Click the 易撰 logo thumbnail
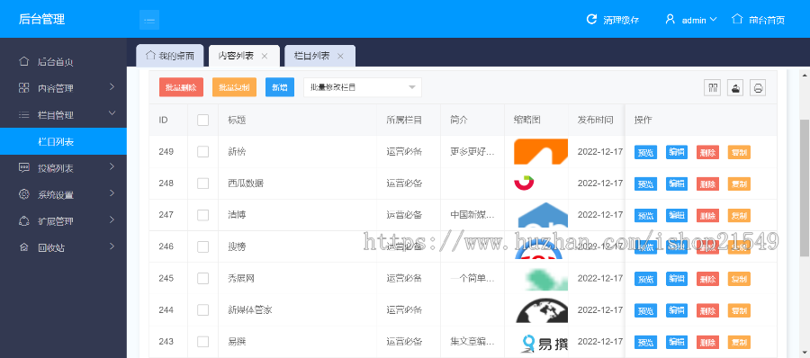Image resolution: width=810 pixels, height=358 pixels. [x=544, y=343]
